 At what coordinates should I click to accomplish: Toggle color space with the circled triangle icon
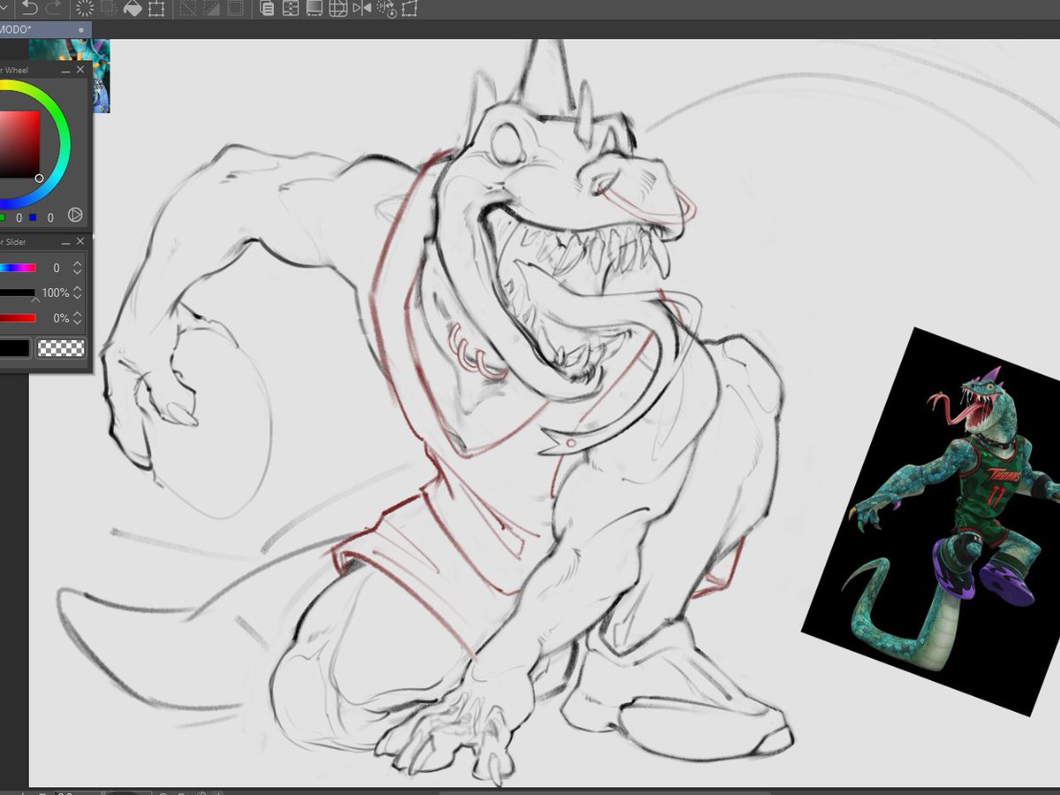point(75,215)
